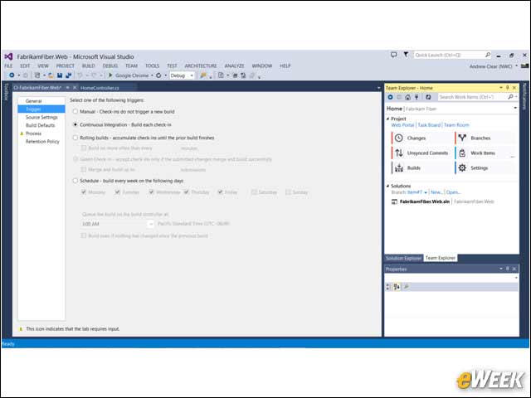Collapse the Project section in Team Explorer
The width and height of the screenshot is (531, 398).
click(x=388, y=119)
